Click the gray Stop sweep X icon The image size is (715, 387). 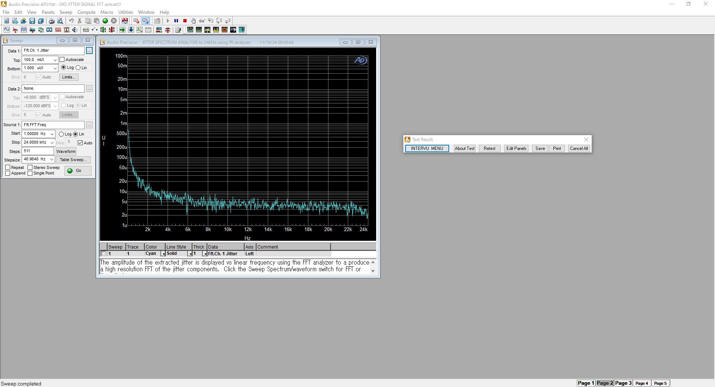(x=114, y=21)
